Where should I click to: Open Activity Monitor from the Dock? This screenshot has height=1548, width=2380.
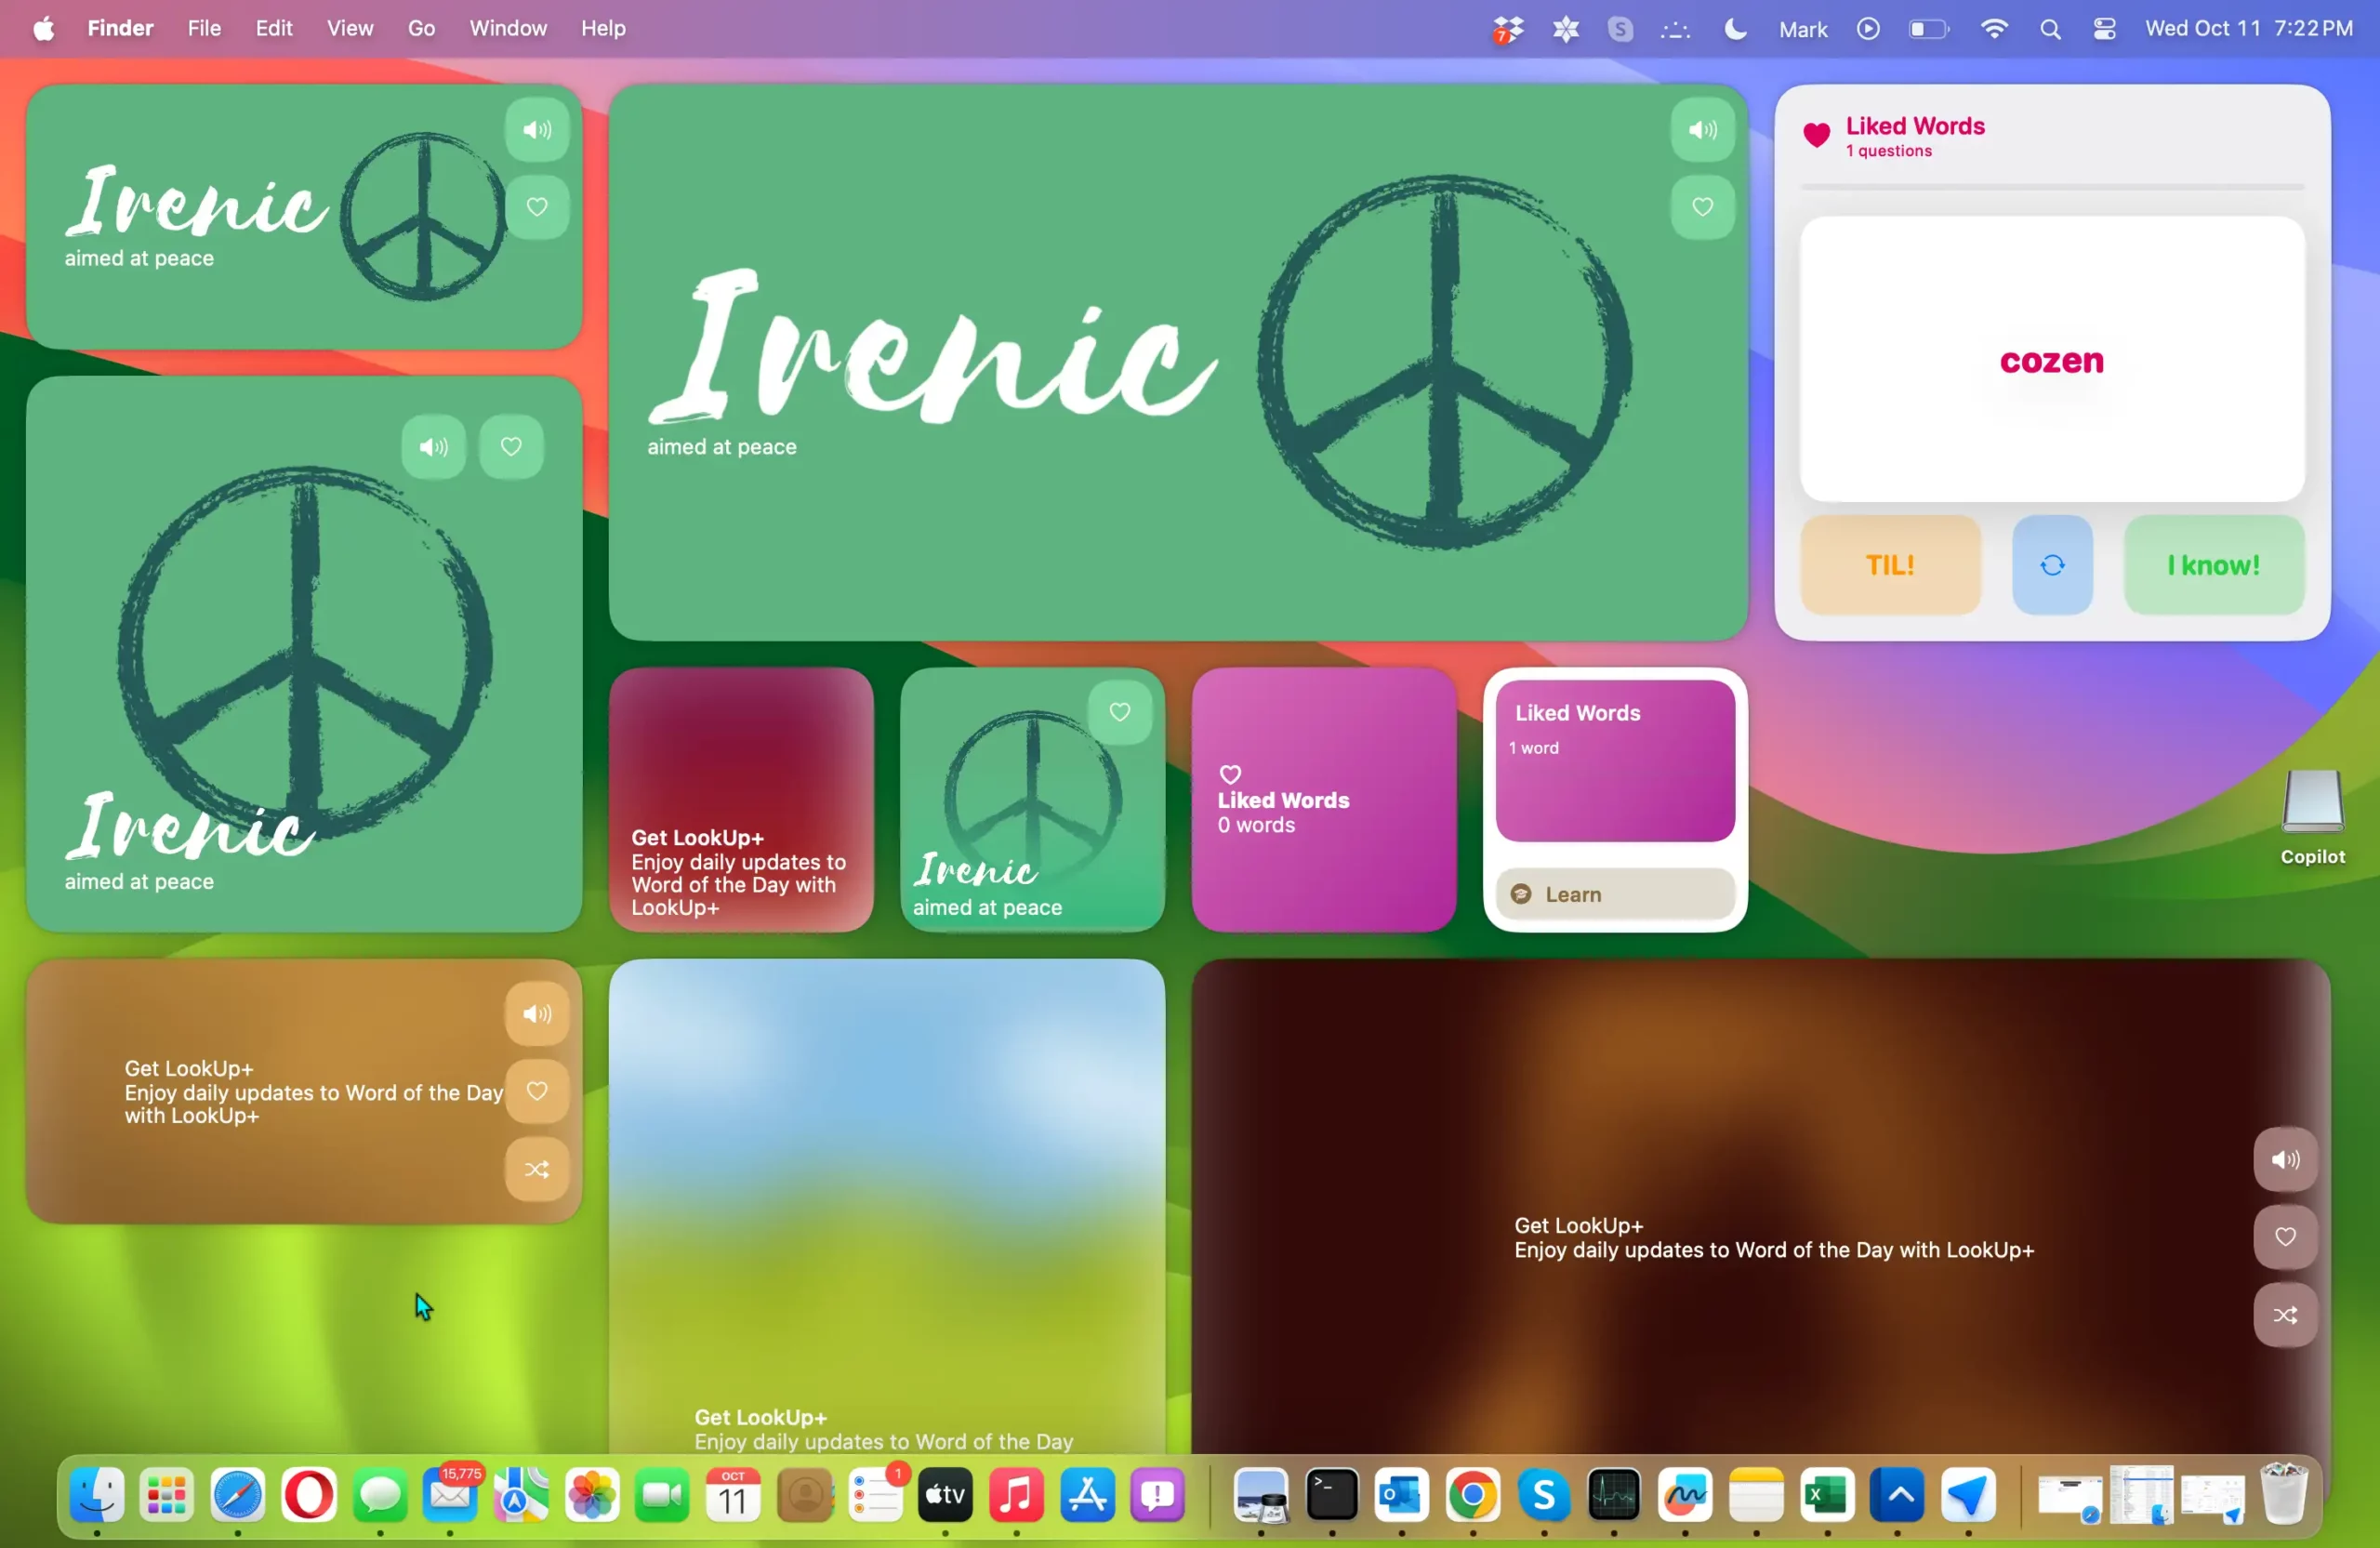click(x=1613, y=1496)
